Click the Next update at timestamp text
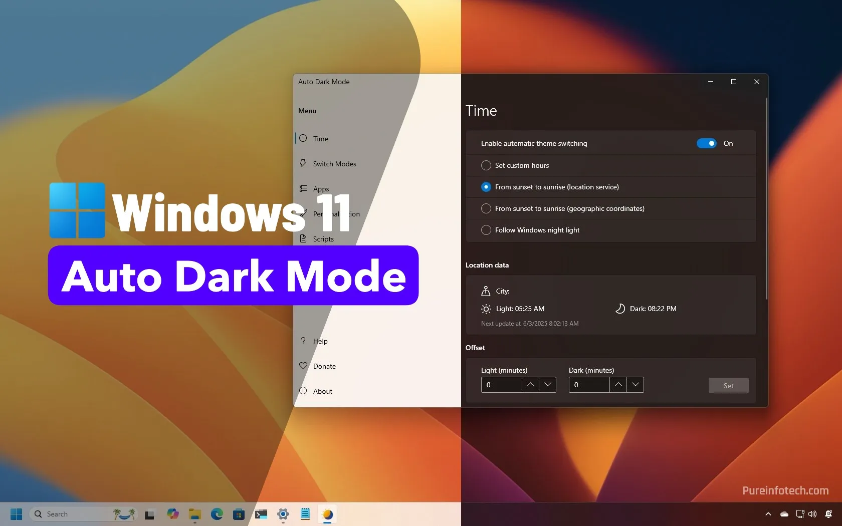The width and height of the screenshot is (842, 526). click(x=530, y=324)
